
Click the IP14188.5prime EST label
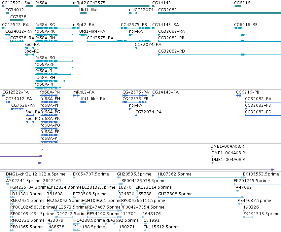(x=89, y=227)
